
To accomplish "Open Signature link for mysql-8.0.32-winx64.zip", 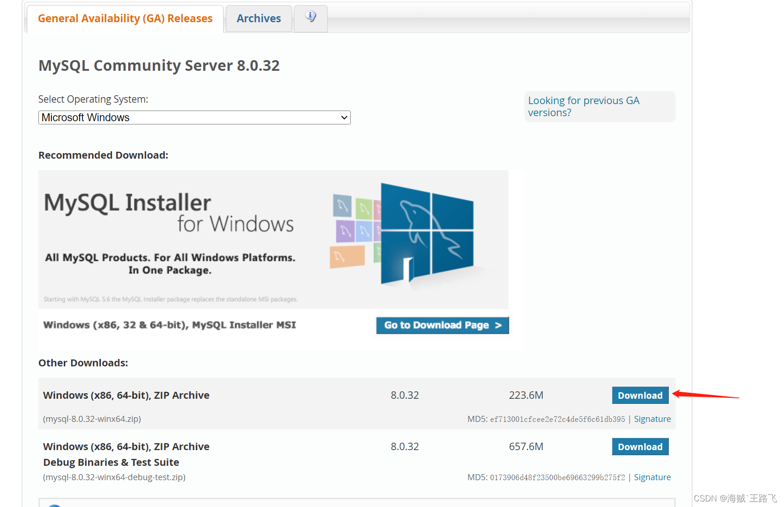I will coord(652,419).
